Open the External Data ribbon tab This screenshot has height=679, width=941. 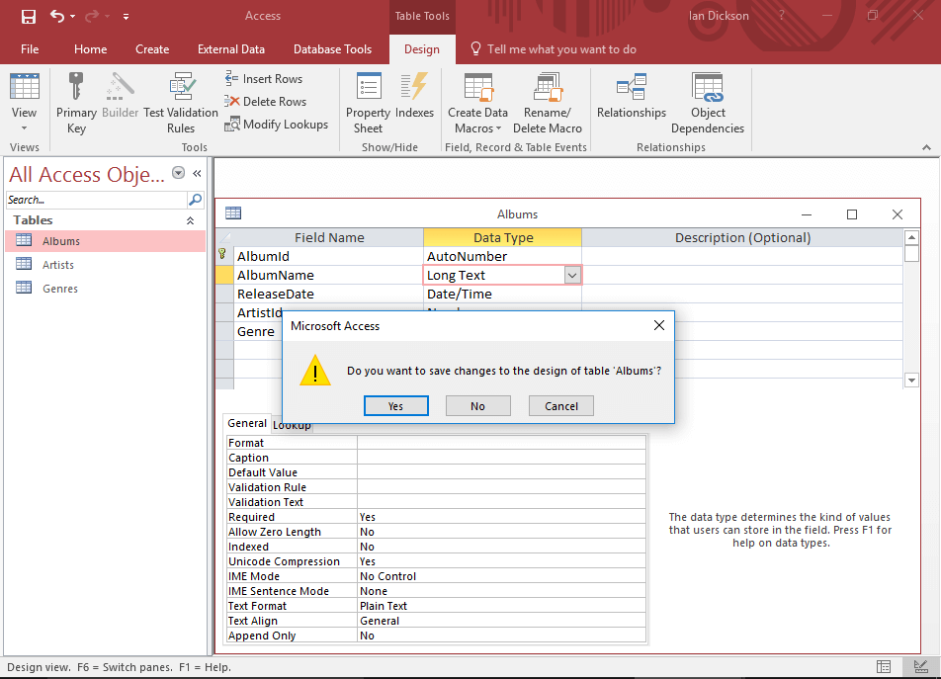231,49
